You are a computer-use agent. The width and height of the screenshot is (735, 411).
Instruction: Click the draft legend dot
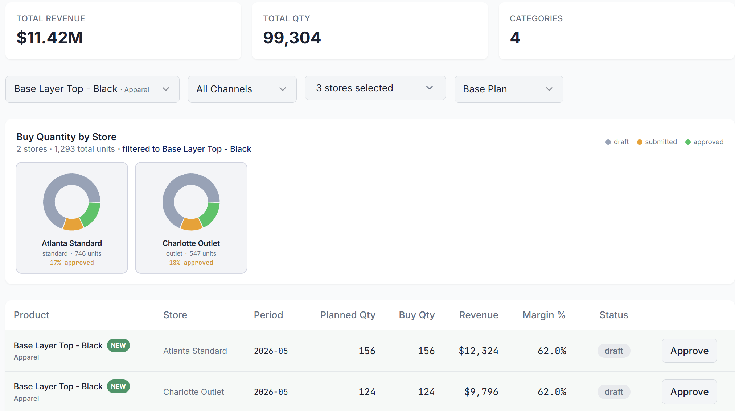(x=608, y=142)
